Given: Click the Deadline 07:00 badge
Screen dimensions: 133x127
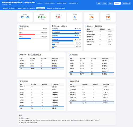Looking at the screenshot, I should pos(41,8).
